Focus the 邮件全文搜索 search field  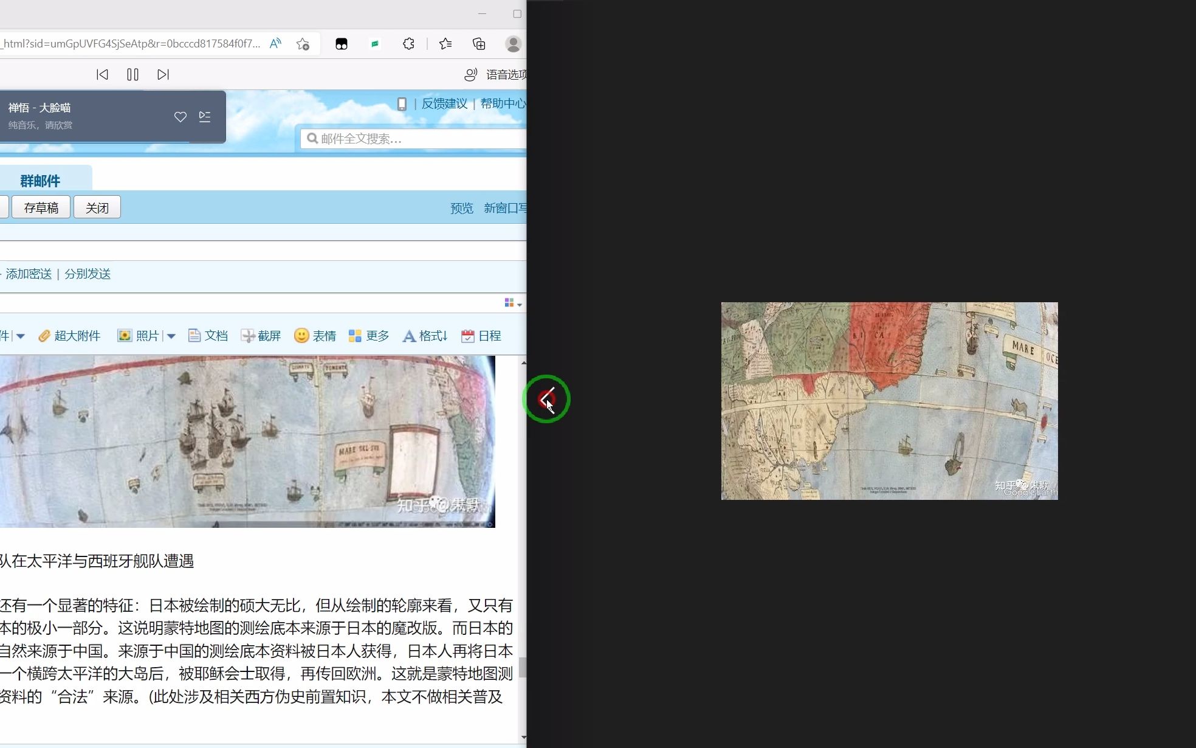[x=414, y=139]
